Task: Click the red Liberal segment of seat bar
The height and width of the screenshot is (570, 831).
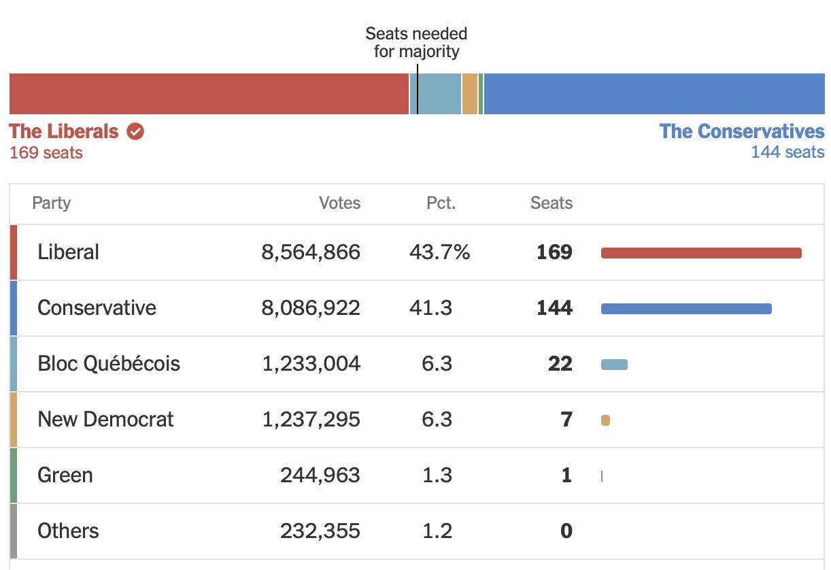Action: [209, 94]
